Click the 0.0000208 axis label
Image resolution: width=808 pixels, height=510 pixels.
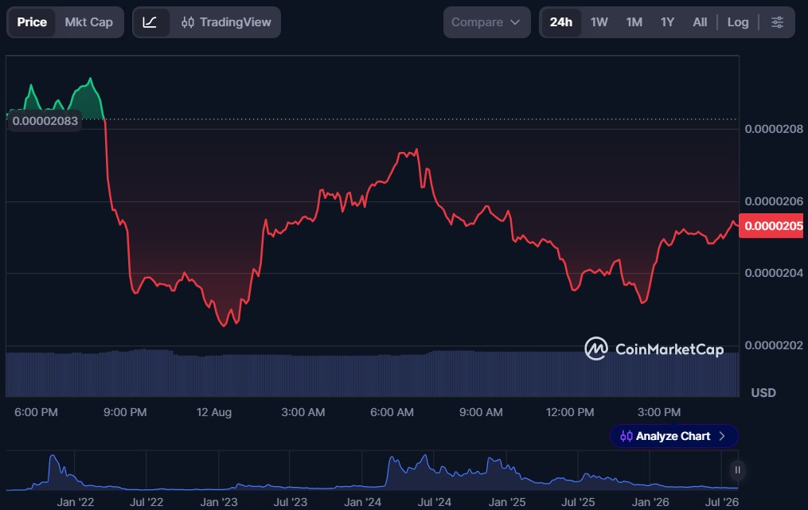[774, 129]
